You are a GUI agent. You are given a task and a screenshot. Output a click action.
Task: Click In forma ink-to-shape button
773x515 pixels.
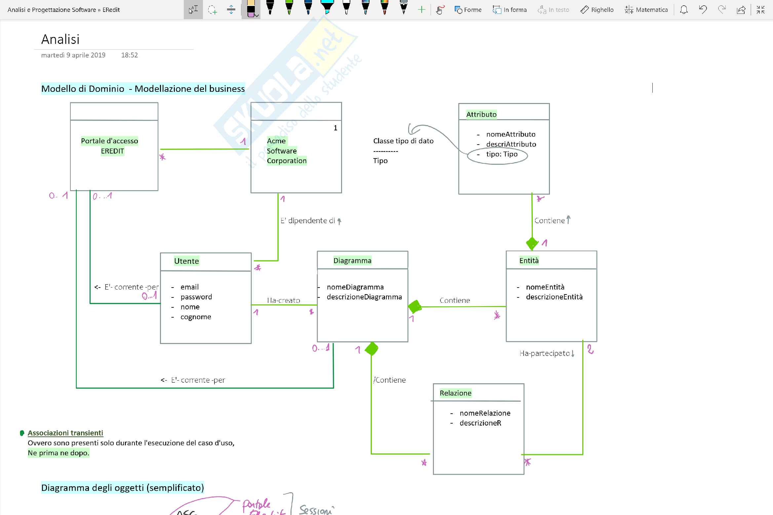tap(510, 10)
